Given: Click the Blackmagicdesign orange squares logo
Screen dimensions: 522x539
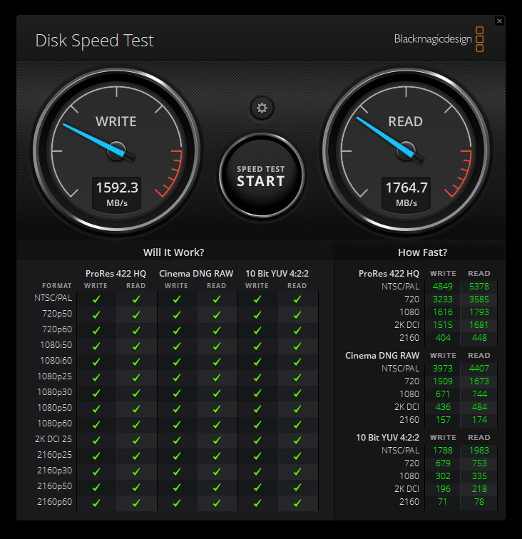Looking at the screenshot, I should pos(480,39).
